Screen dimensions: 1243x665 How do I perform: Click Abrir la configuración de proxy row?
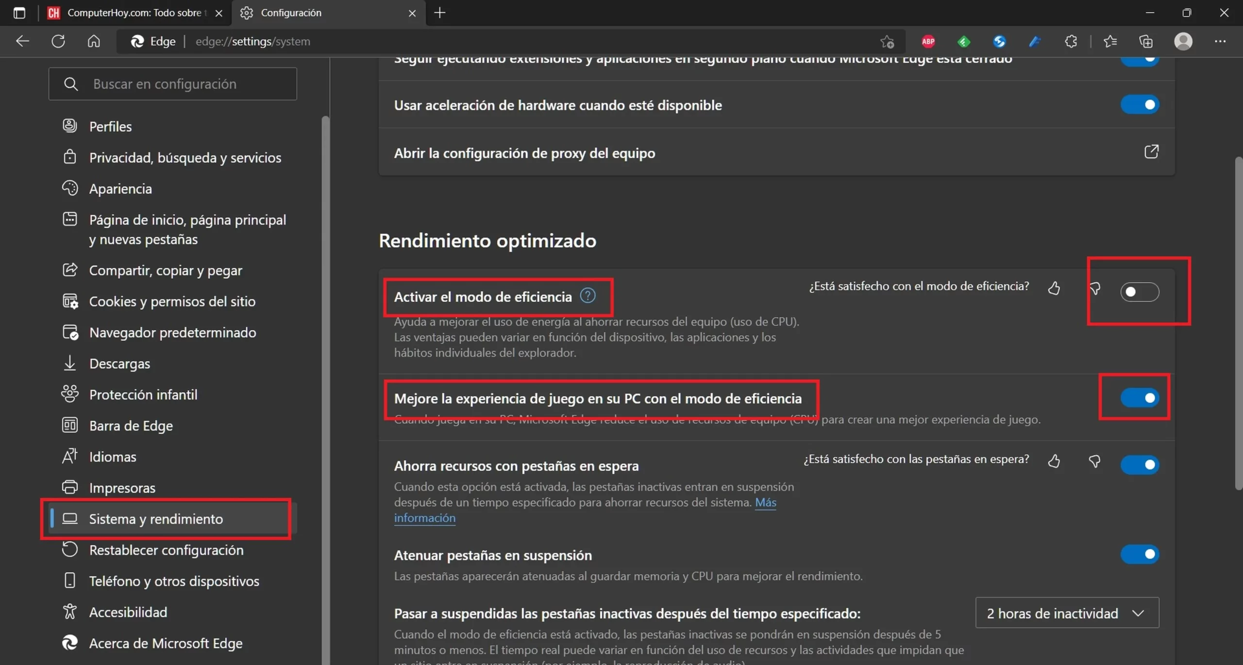(776, 153)
